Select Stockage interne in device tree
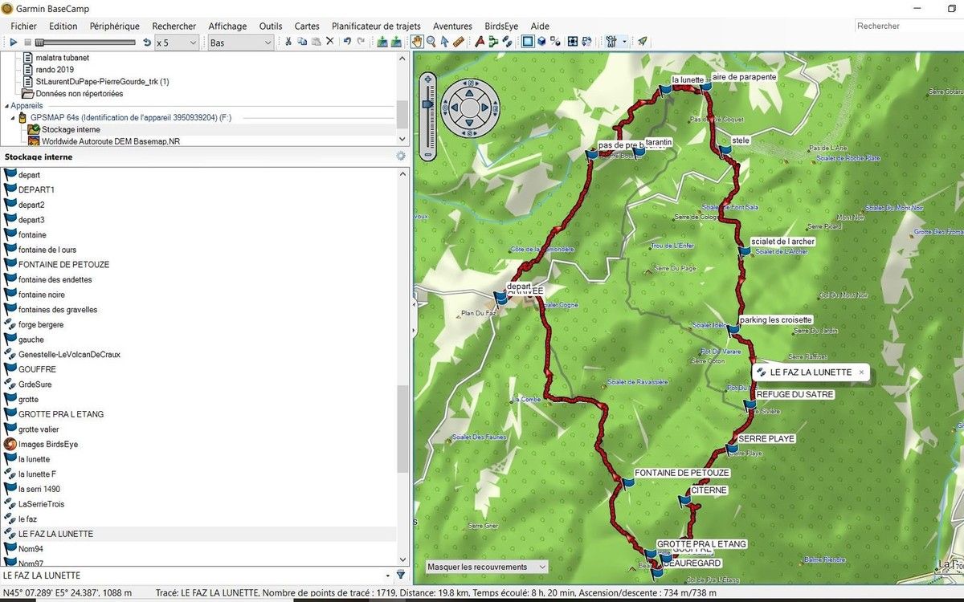 click(71, 129)
